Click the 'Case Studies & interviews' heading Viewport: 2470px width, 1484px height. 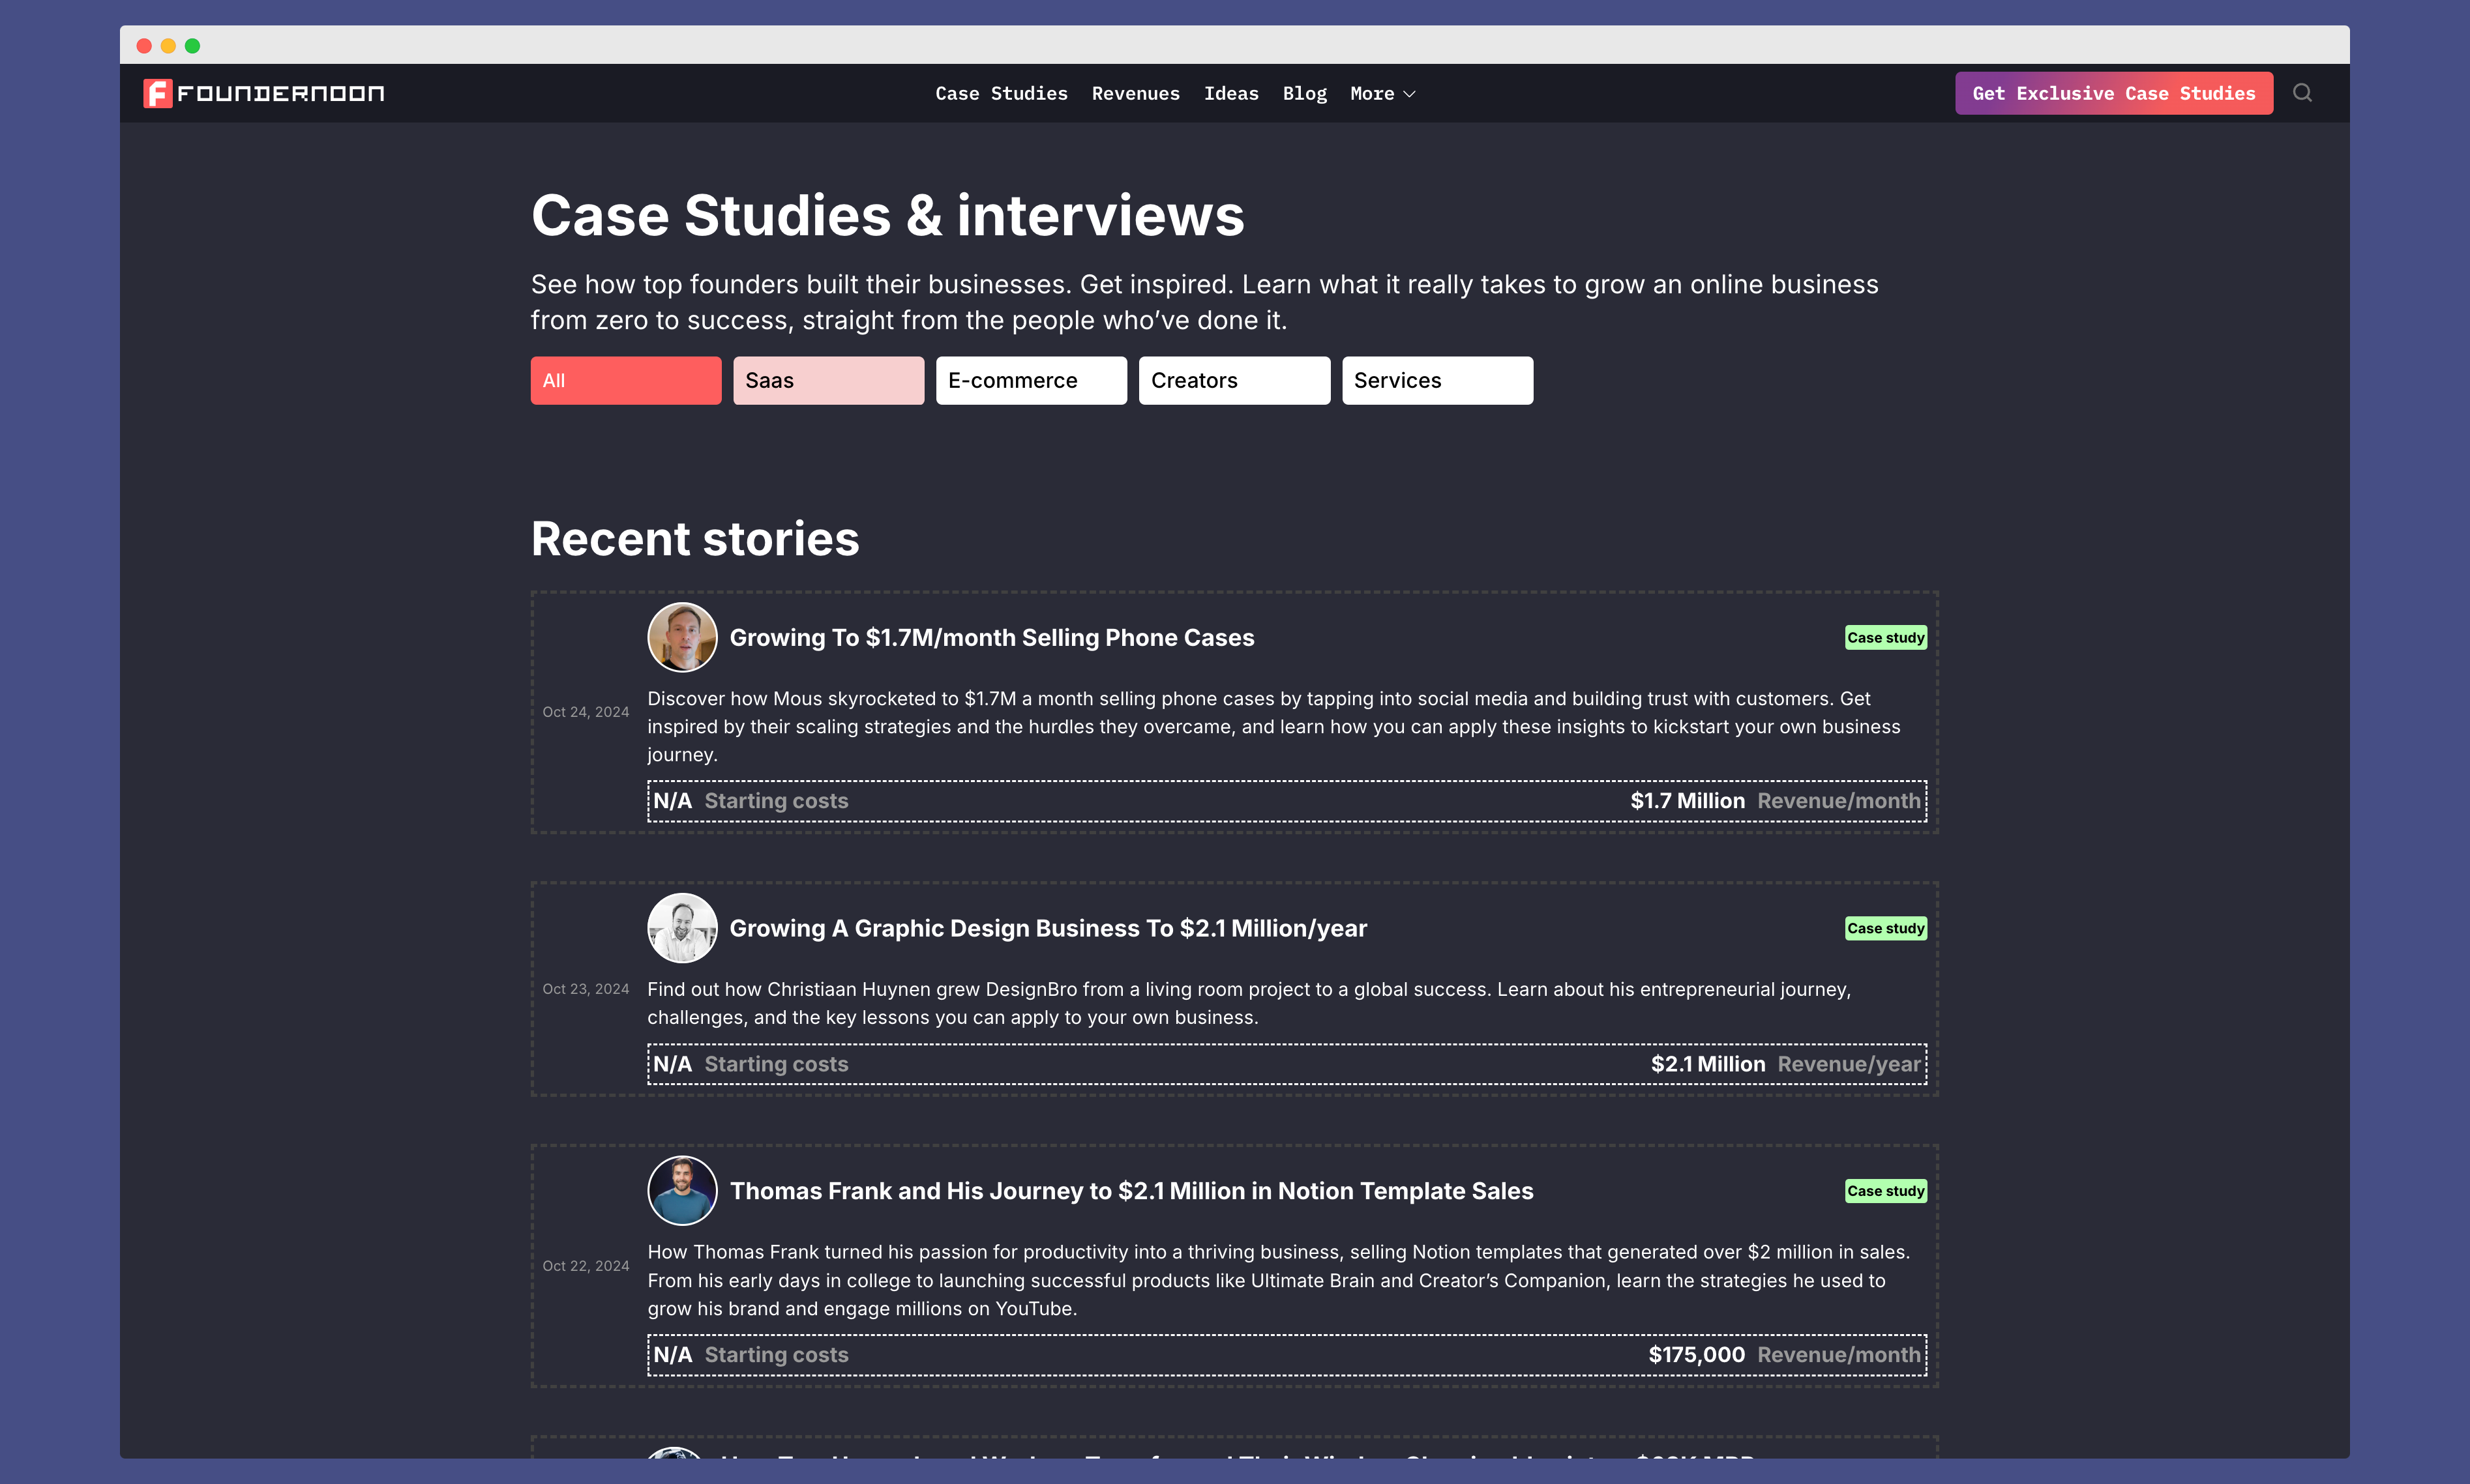point(887,215)
